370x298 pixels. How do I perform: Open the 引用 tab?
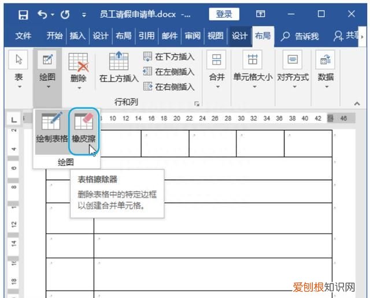tap(146, 36)
